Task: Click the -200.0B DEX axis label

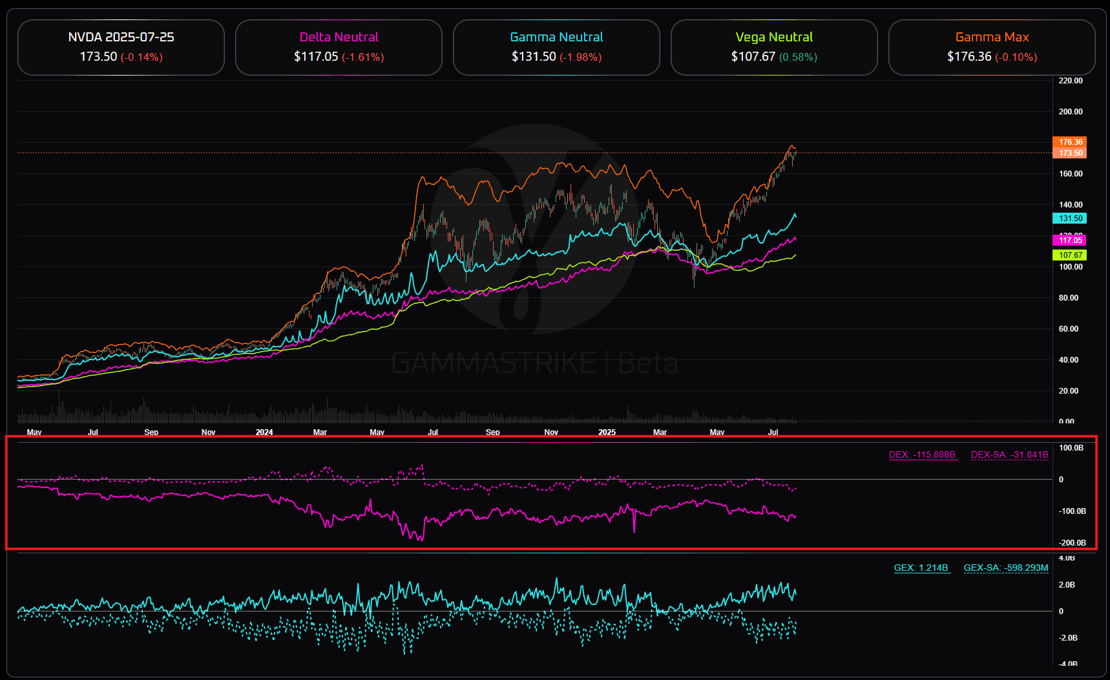Action: tap(1071, 543)
